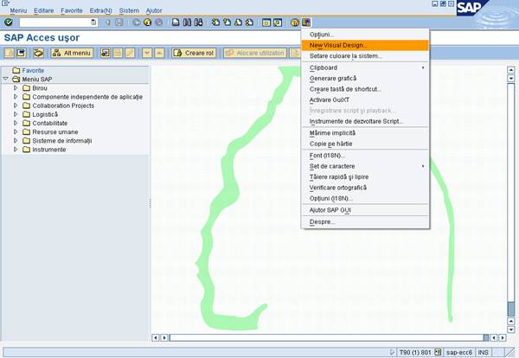Image resolution: width=519 pixels, height=358 pixels.
Task: Select Font (I18N)... menu entry
Action: pyautogui.click(x=365, y=155)
